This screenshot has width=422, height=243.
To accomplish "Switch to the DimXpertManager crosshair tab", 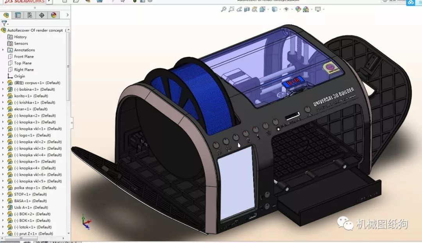I will click(x=42, y=15).
